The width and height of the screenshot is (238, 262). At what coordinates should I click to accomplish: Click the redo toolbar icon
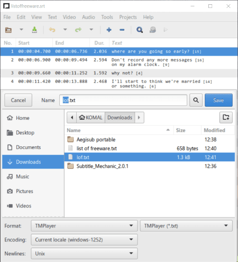[x=78, y=30]
